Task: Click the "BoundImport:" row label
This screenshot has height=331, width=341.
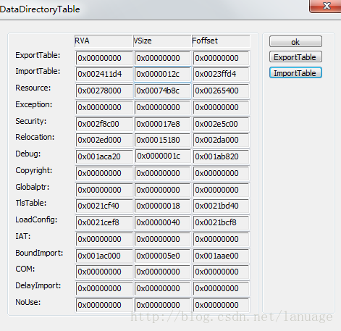Action: pos(39,253)
